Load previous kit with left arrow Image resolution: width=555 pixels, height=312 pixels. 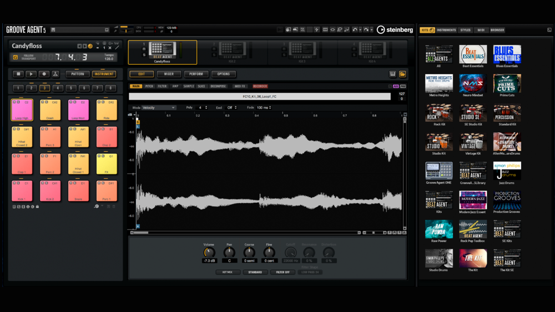79,47
